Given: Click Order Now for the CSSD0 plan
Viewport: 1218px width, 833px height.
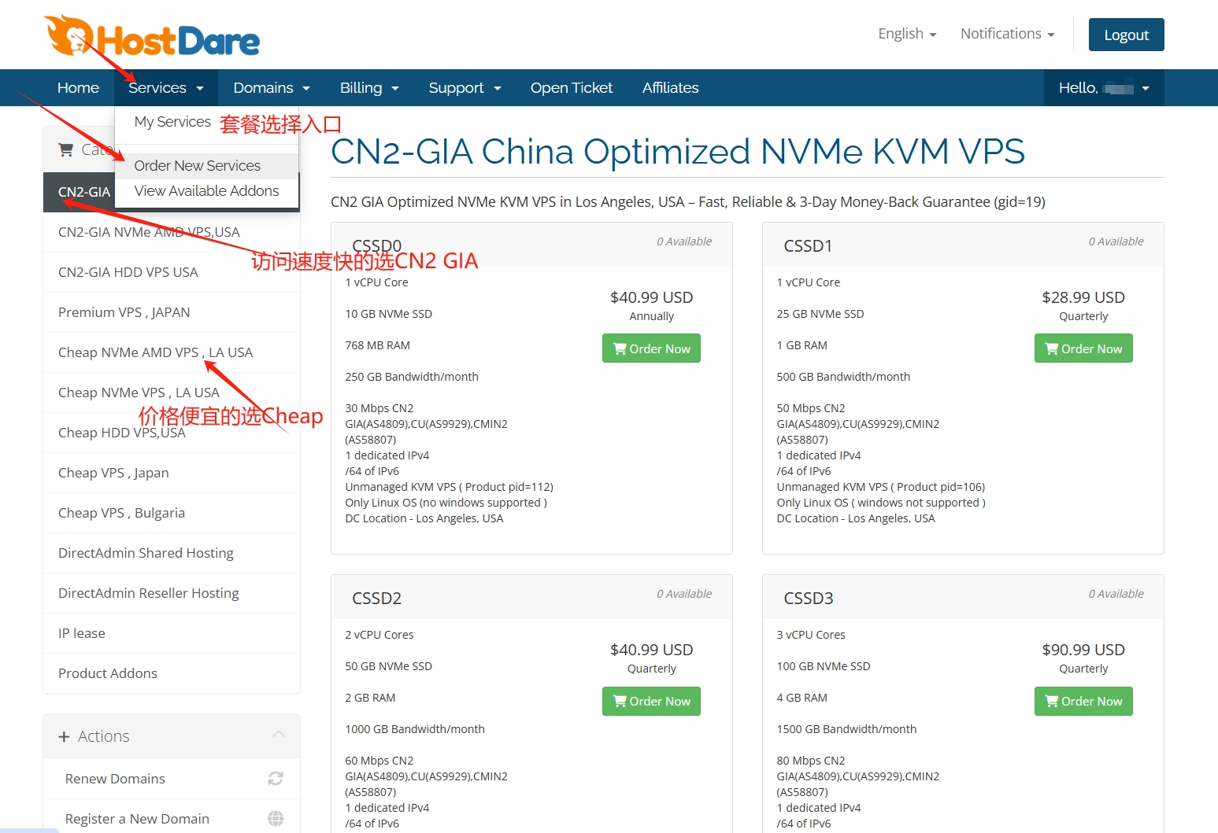Looking at the screenshot, I should pos(651,348).
